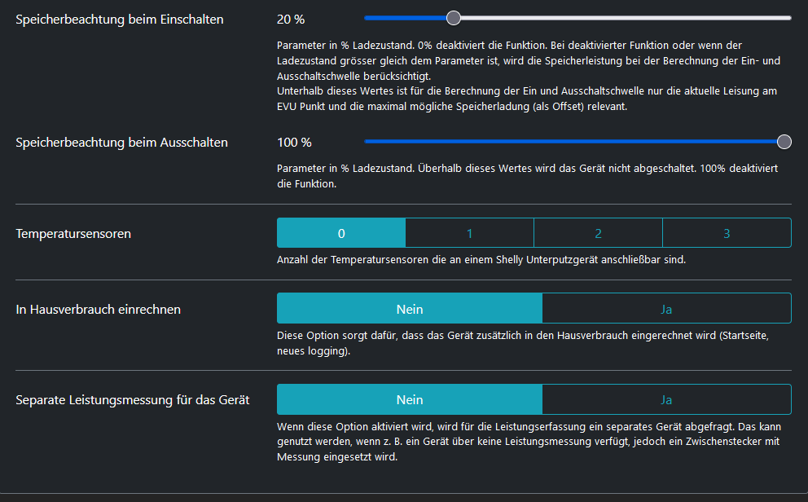
Task: Click the Speicherbeachtung beim Ausschalten slider handle
Action: [784, 142]
